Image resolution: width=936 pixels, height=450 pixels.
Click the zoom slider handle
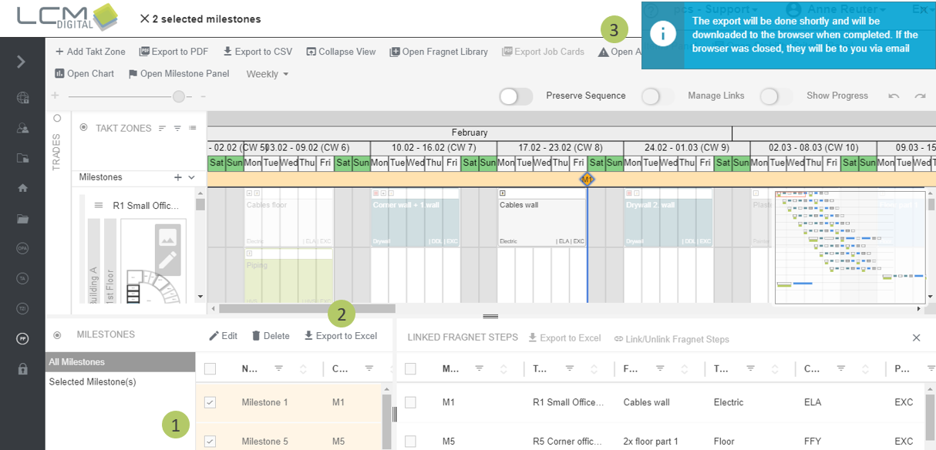178,96
